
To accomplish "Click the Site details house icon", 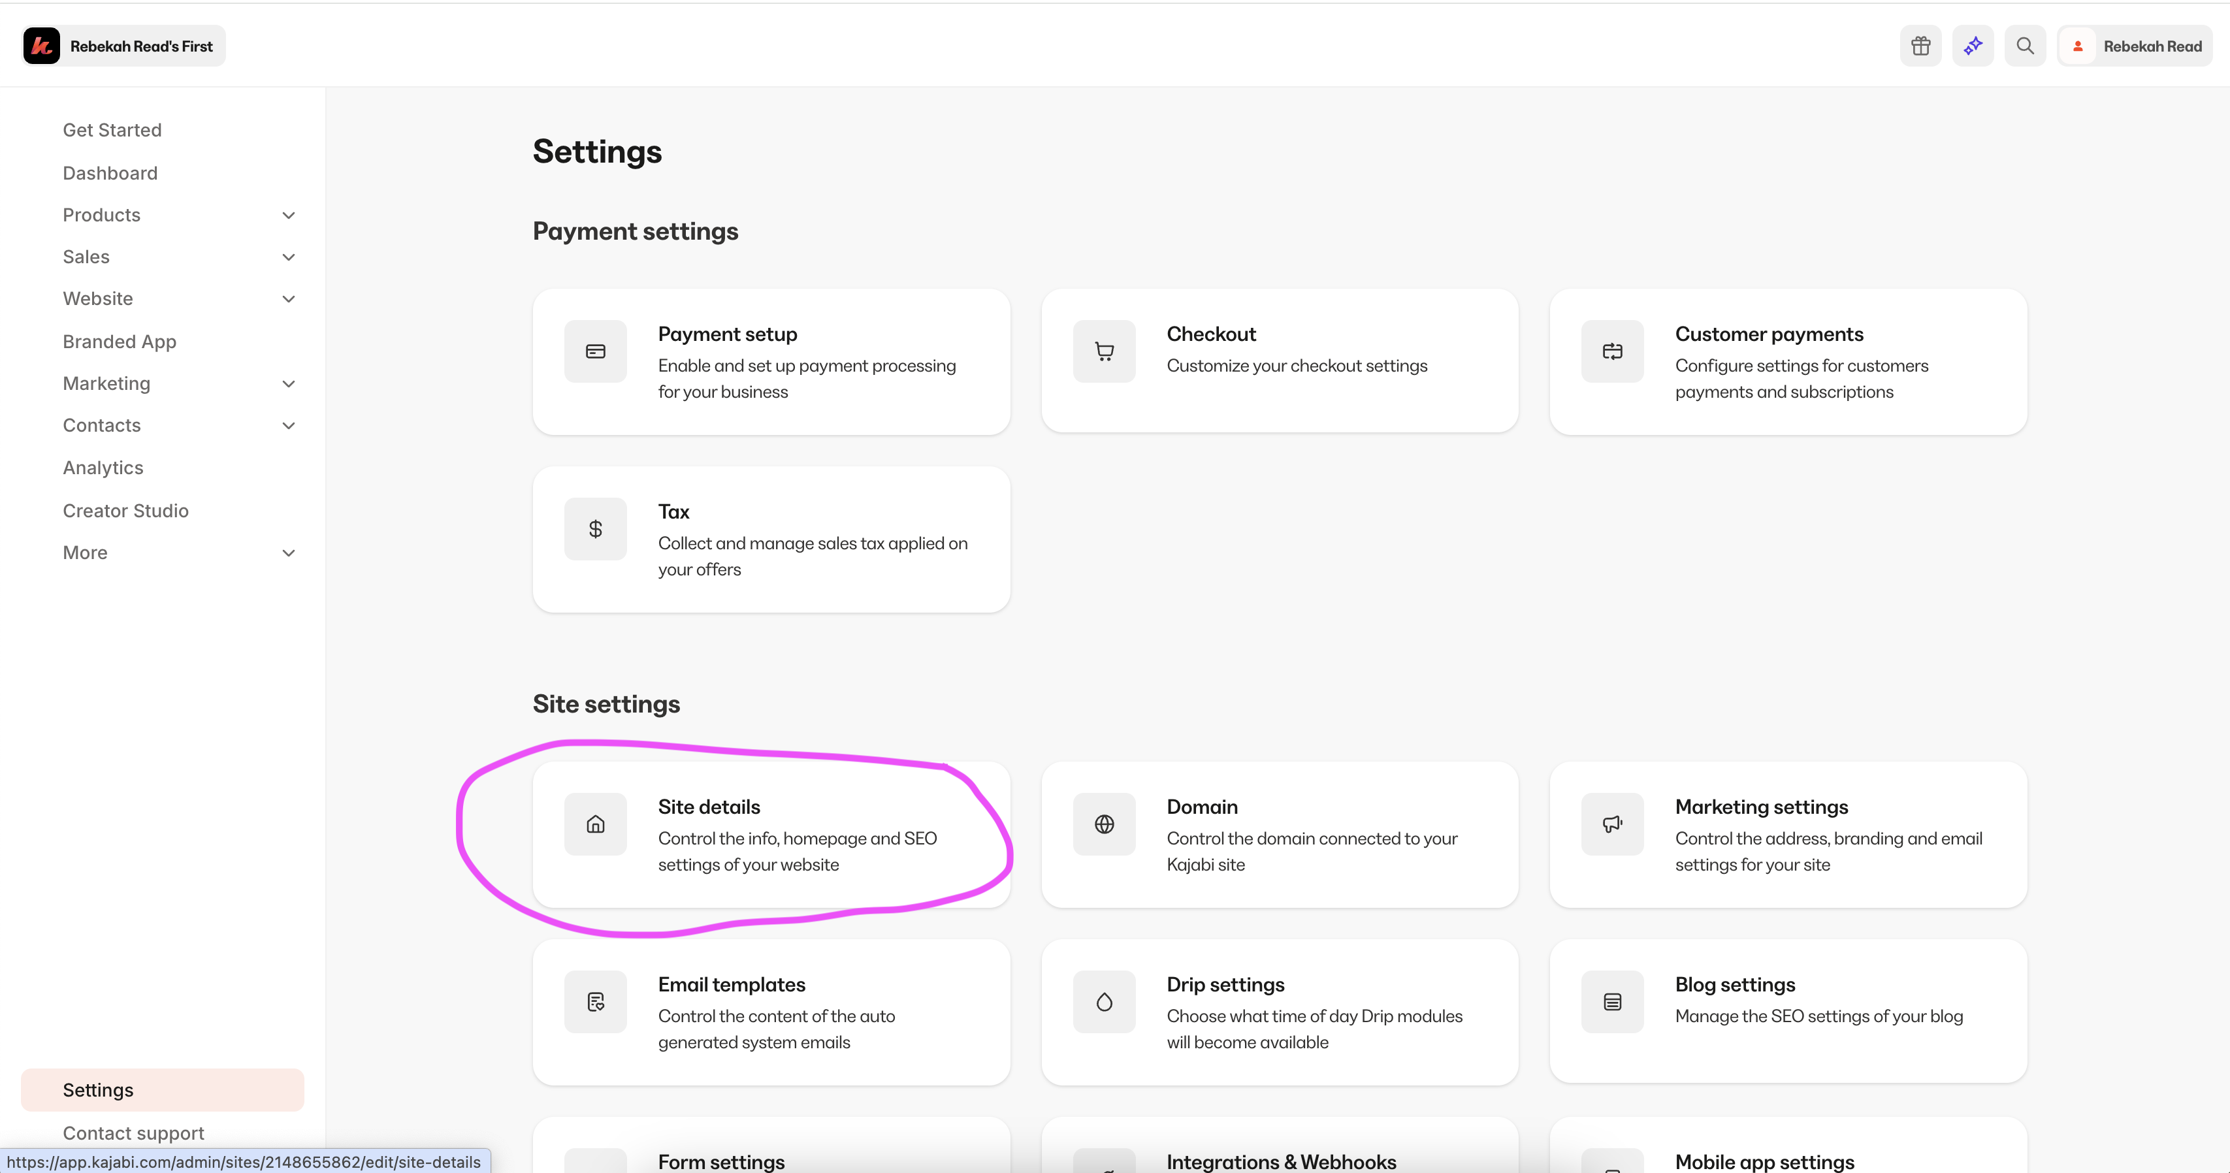I will (x=596, y=824).
